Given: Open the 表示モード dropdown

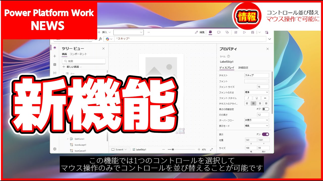Looking at the screenshot, I should (257, 126).
